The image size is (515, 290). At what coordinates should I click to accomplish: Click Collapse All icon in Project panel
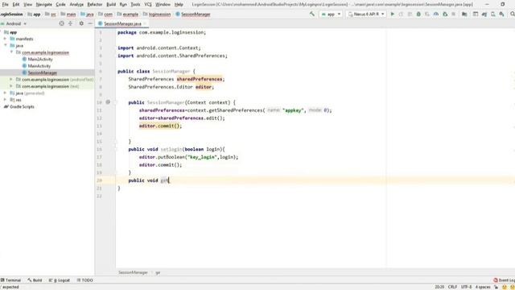pyautogui.click(x=70, y=23)
